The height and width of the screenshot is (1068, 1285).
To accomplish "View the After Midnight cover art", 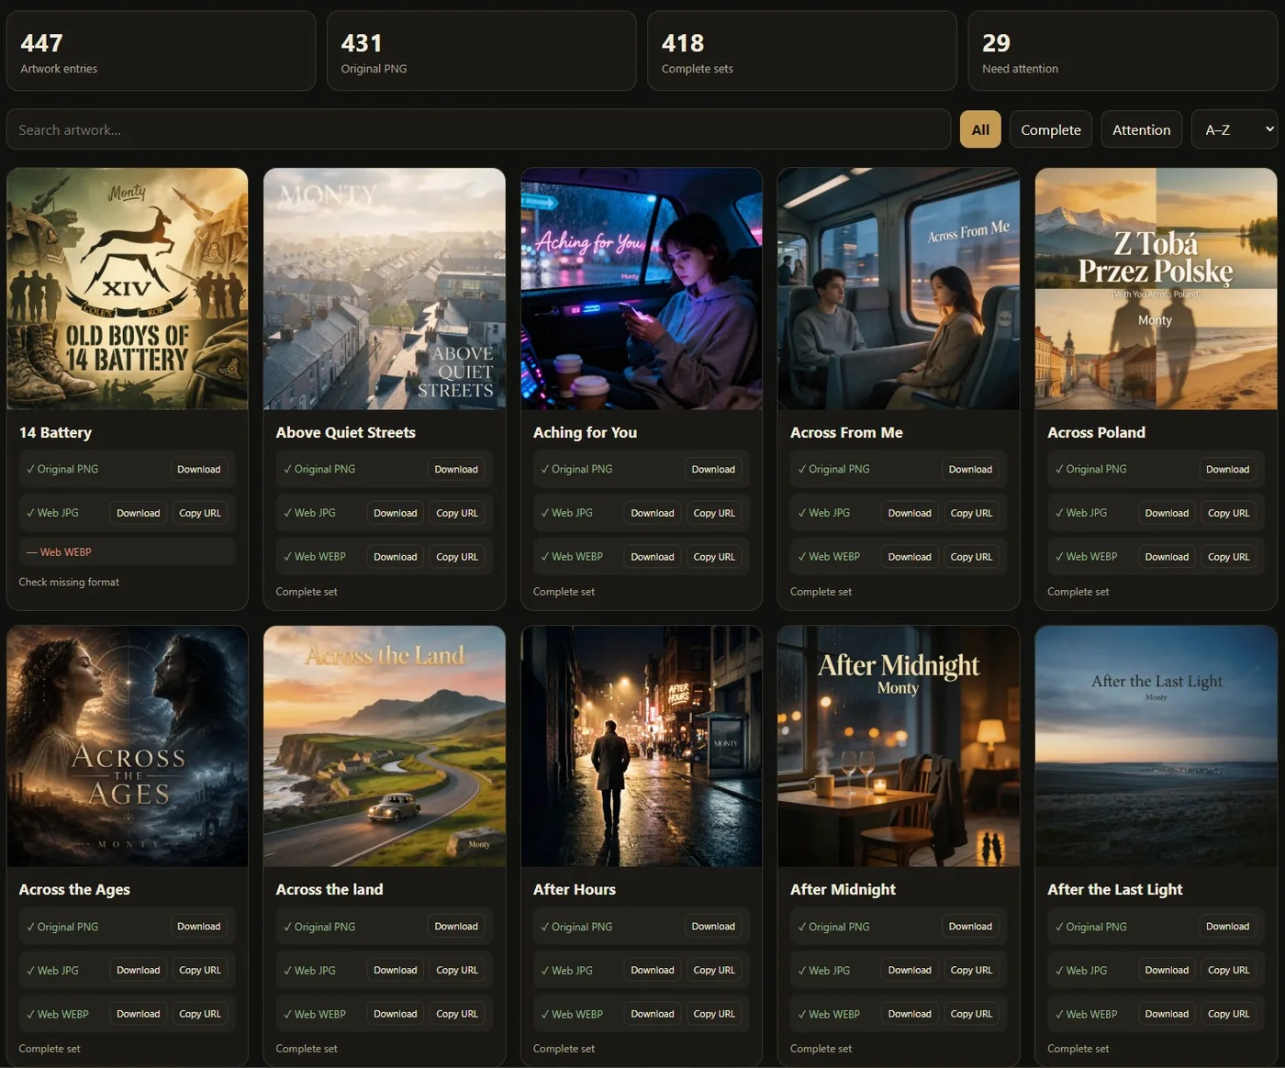I will (899, 746).
